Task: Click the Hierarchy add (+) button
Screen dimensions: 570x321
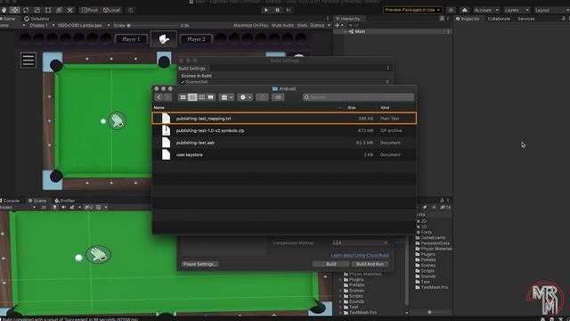Action: 338,26
